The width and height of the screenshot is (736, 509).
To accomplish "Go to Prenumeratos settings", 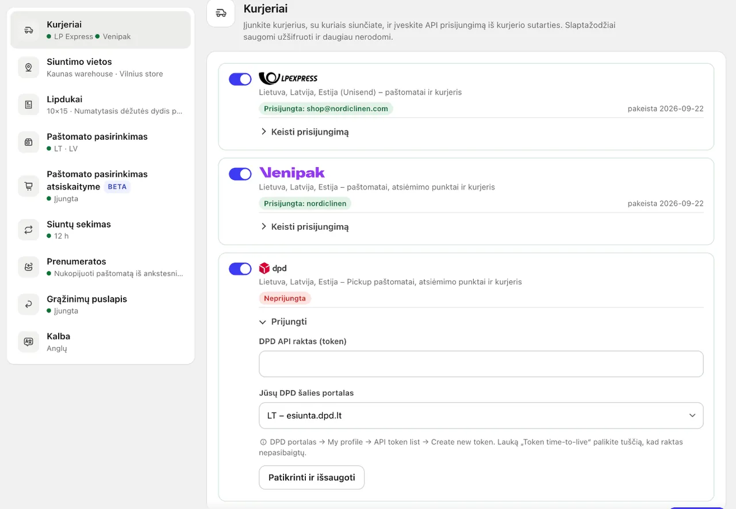I will [x=101, y=267].
